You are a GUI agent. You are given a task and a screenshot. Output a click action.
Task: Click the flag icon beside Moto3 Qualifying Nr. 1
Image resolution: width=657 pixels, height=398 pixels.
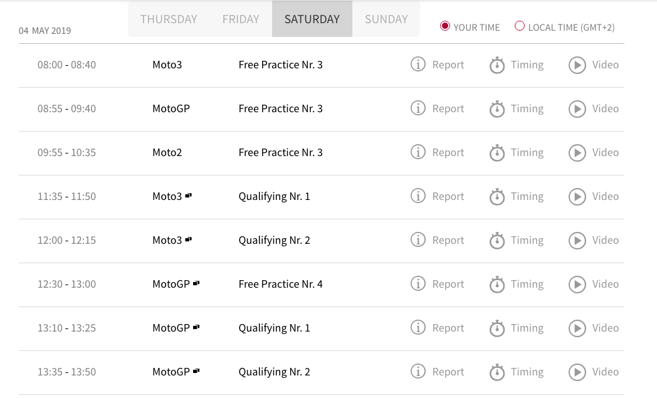click(188, 196)
